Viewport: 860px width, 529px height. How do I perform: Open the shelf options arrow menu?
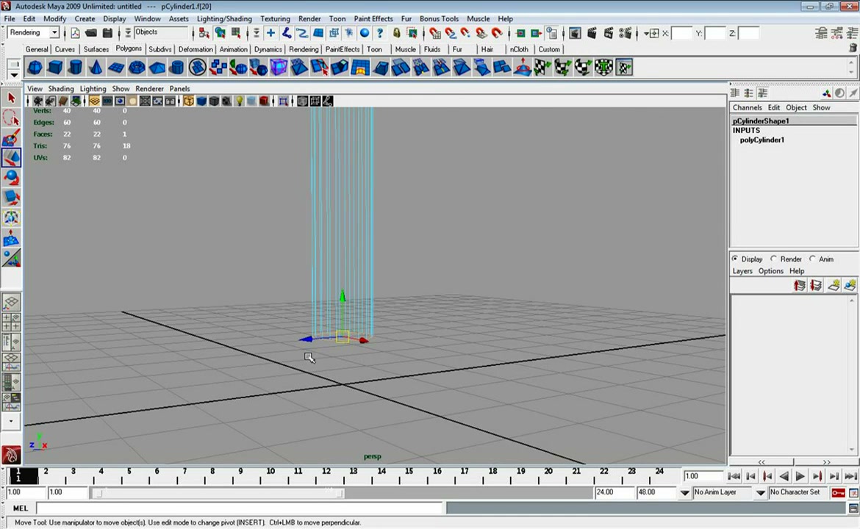[14, 76]
